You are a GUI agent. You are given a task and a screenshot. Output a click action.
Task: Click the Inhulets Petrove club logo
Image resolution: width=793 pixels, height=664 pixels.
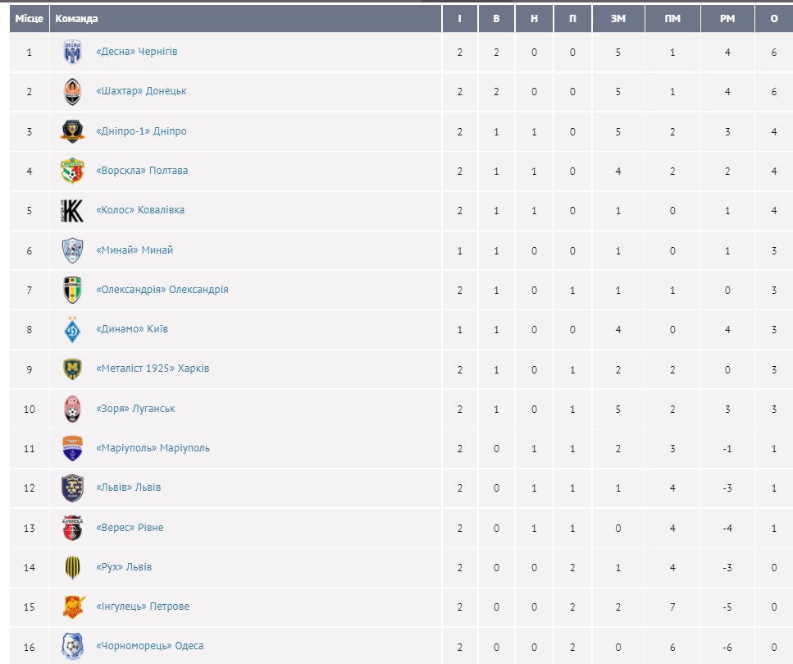point(73,607)
